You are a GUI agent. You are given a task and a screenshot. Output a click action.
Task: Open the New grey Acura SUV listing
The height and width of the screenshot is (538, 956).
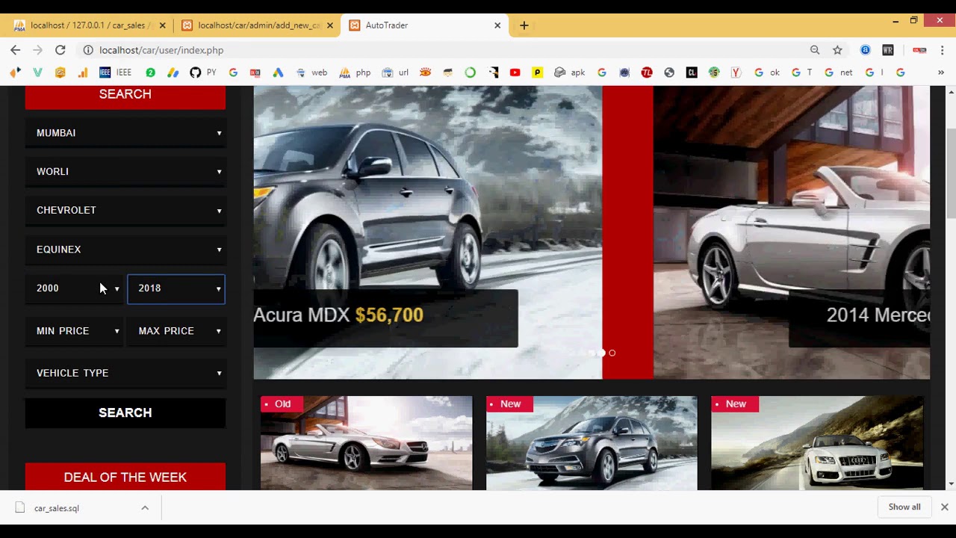tap(592, 443)
